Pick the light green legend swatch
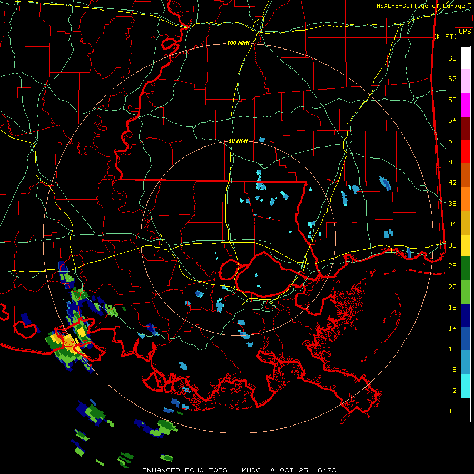 click(465, 292)
